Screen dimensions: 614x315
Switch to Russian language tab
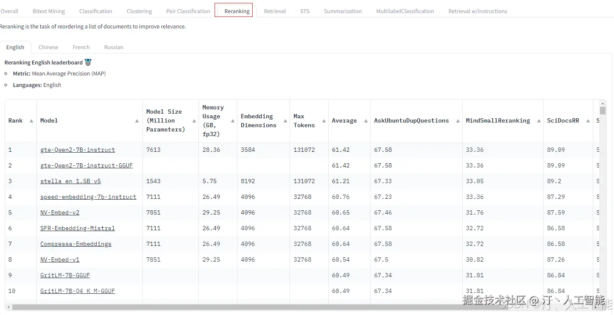click(114, 47)
